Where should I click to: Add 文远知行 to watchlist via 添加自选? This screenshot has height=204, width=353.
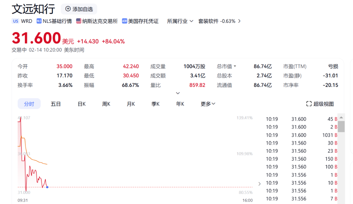click(x=79, y=9)
